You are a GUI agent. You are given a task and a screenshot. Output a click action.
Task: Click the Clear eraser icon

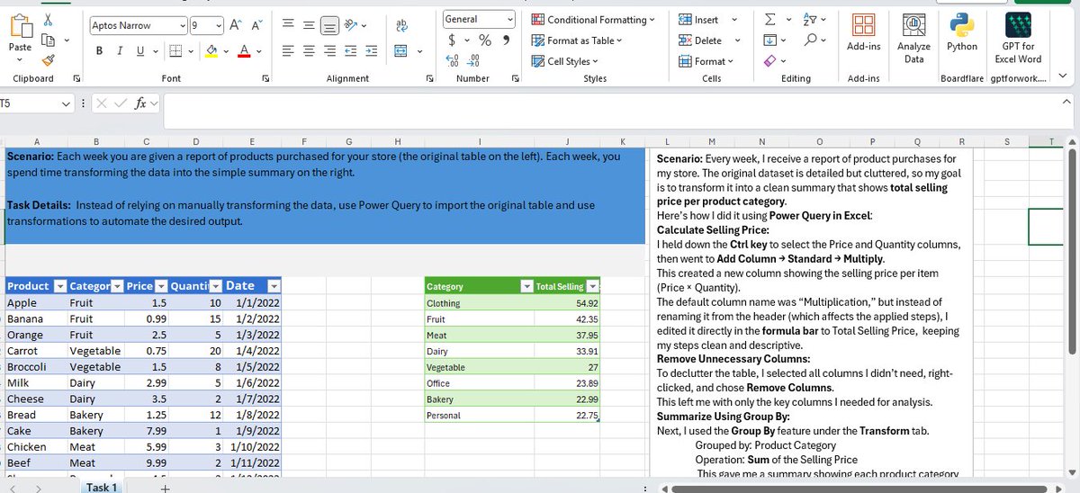pos(770,61)
